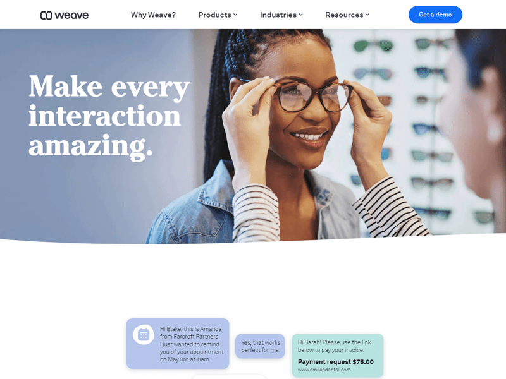The width and height of the screenshot is (506, 379).
Task: Click the Products menu label
Action: (214, 15)
